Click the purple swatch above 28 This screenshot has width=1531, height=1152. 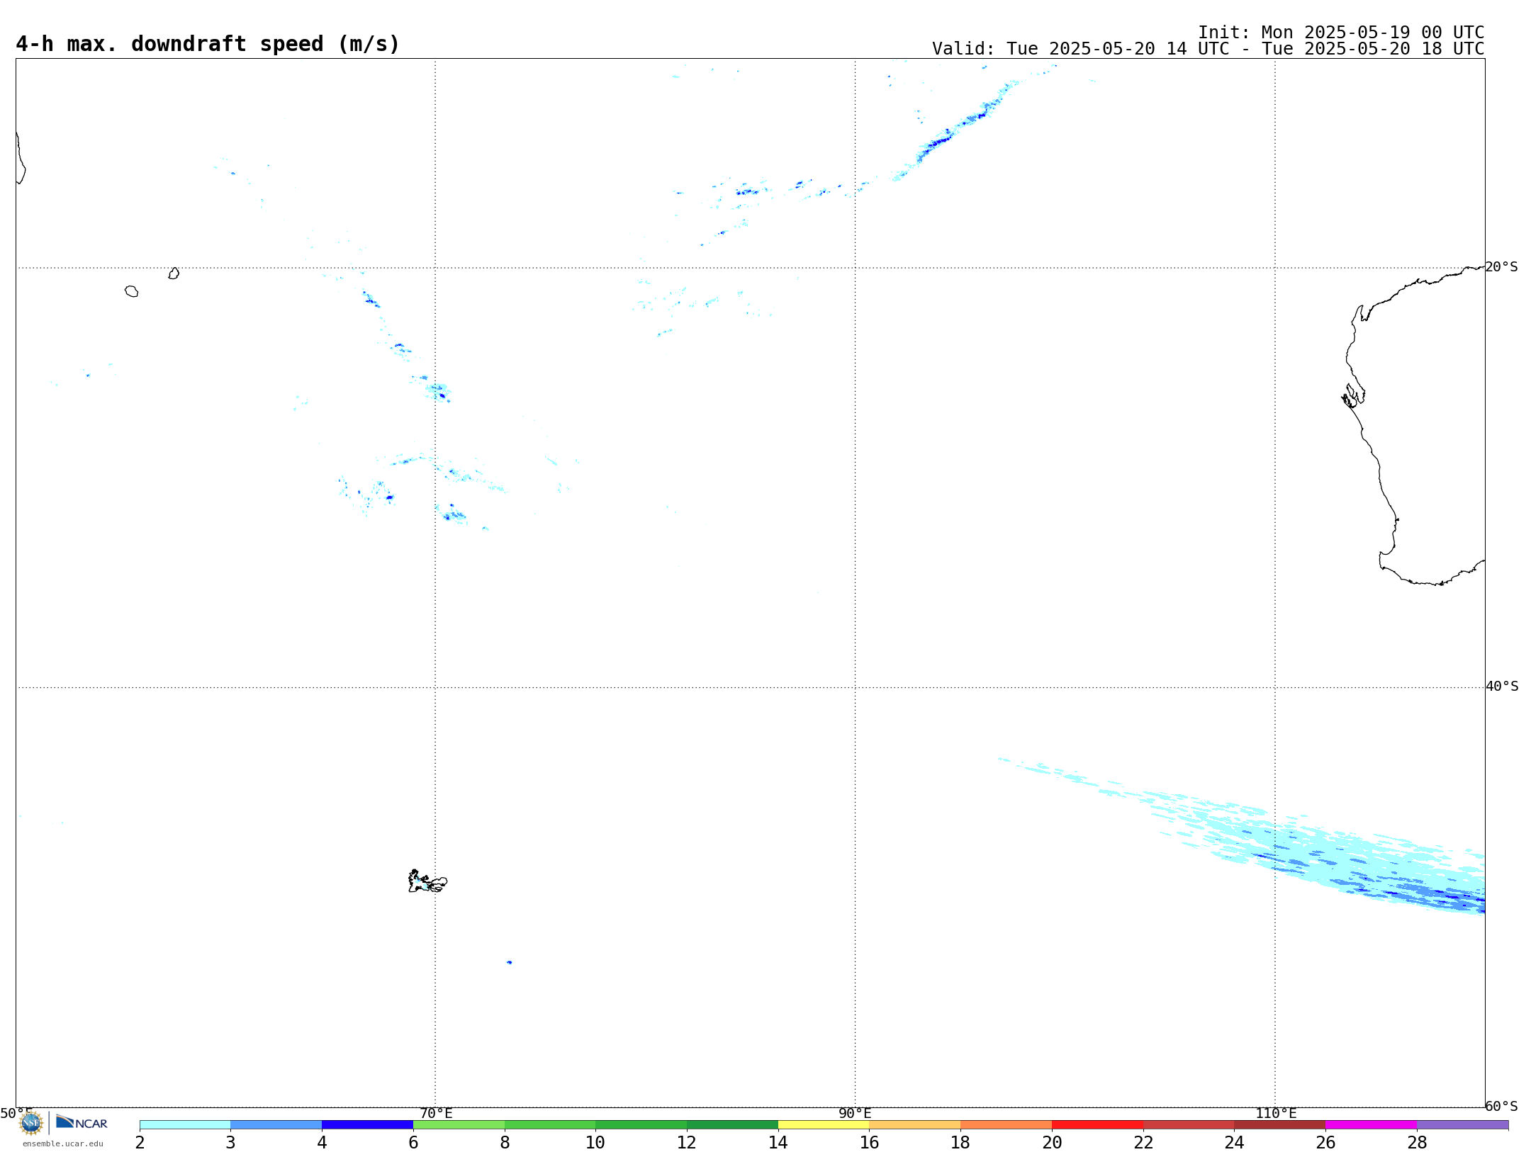[1462, 1124]
